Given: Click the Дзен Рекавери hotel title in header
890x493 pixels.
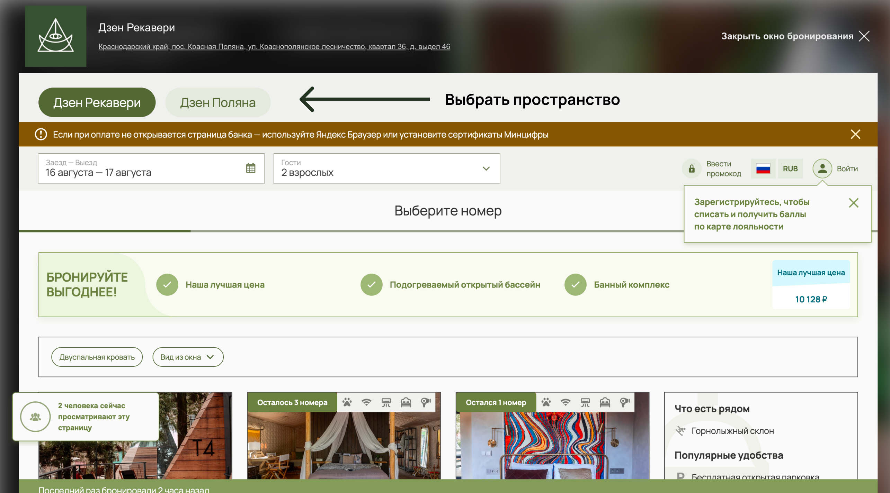Looking at the screenshot, I should (x=136, y=27).
